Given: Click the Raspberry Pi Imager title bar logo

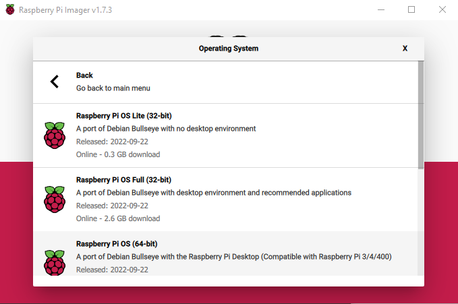Looking at the screenshot, I should (x=10, y=9).
